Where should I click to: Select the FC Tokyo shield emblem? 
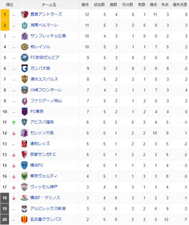pyautogui.click(x=24, y=112)
